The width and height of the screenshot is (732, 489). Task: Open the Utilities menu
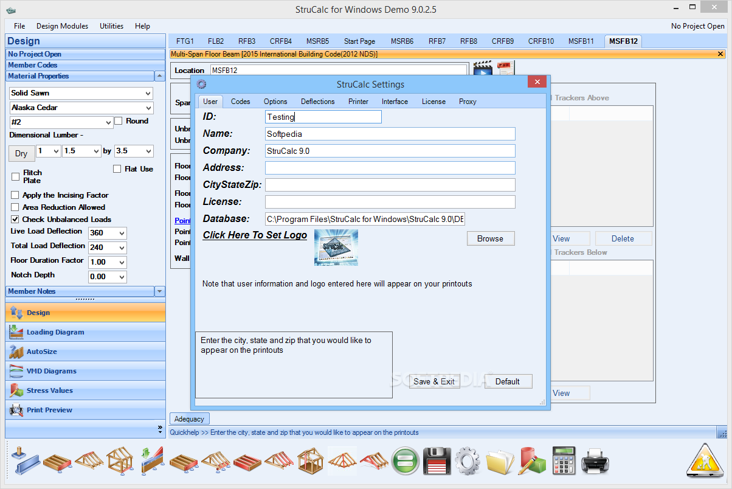click(111, 26)
